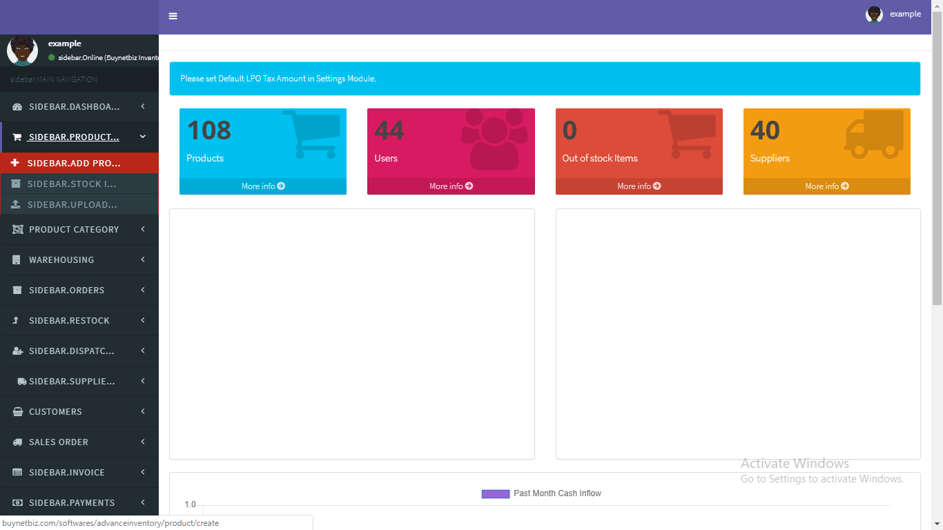Toggle Past Month Cash Inflow legend swatch
This screenshot has width=943, height=530.
(x=495, y=493)
